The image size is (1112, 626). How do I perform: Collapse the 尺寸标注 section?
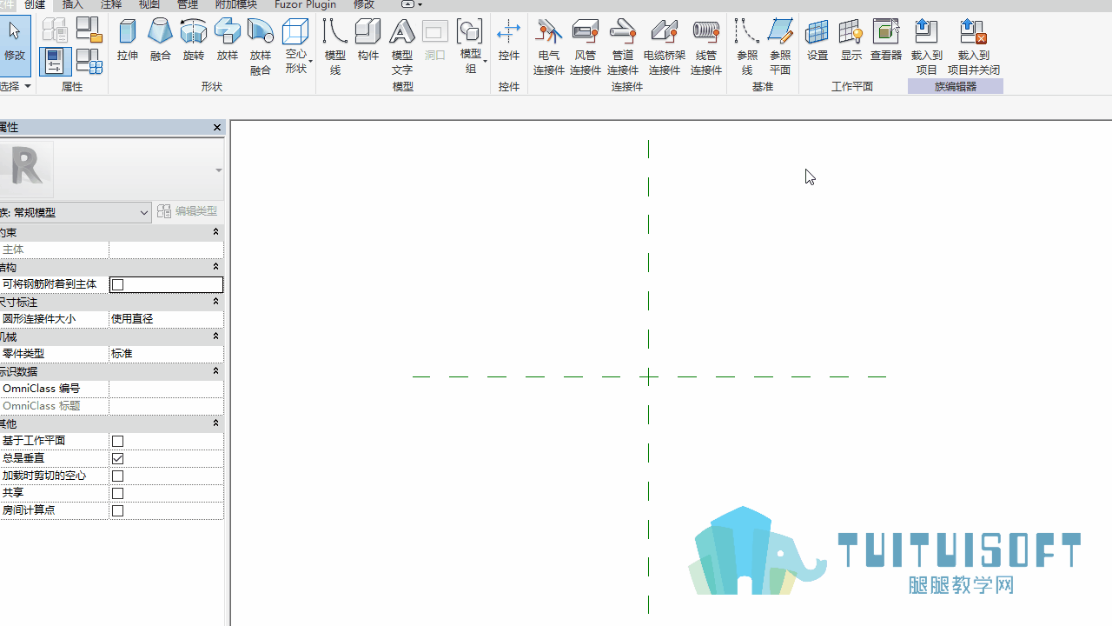click(216, 301)
